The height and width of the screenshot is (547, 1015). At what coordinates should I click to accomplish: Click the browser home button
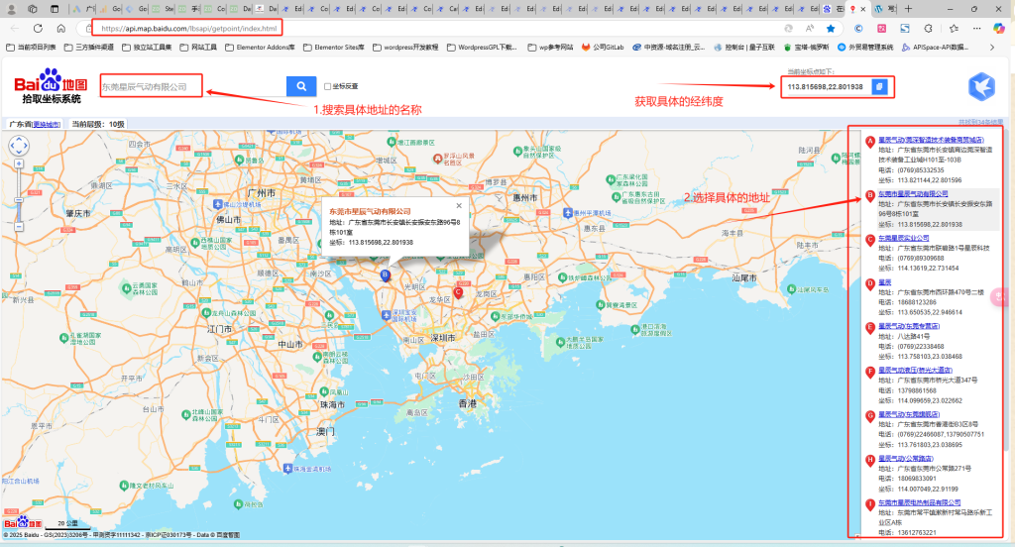coord(60,29)
